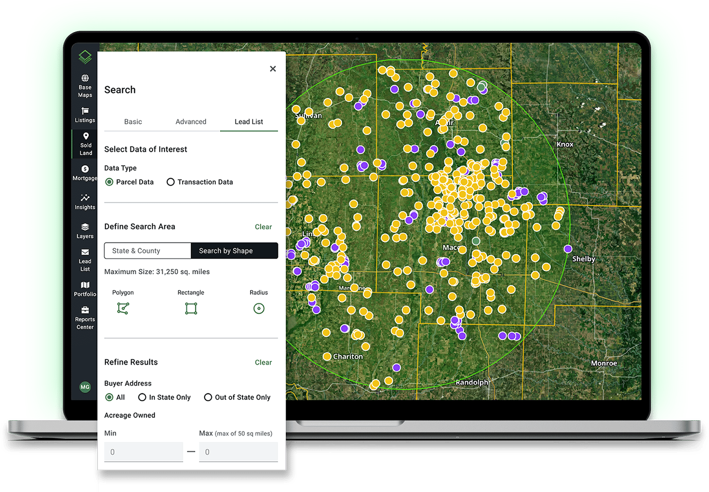
Task: Click the Randolph county label on map
Action: click(x=472, y=382)
